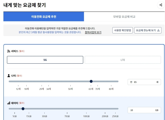Image resolution: width=165 pixels, height=120 pixels.
Task: Click the 65세 age tick label
Action: 91,89
